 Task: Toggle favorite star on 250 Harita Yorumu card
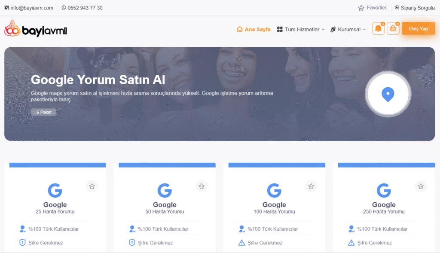[x=421, y=186]
